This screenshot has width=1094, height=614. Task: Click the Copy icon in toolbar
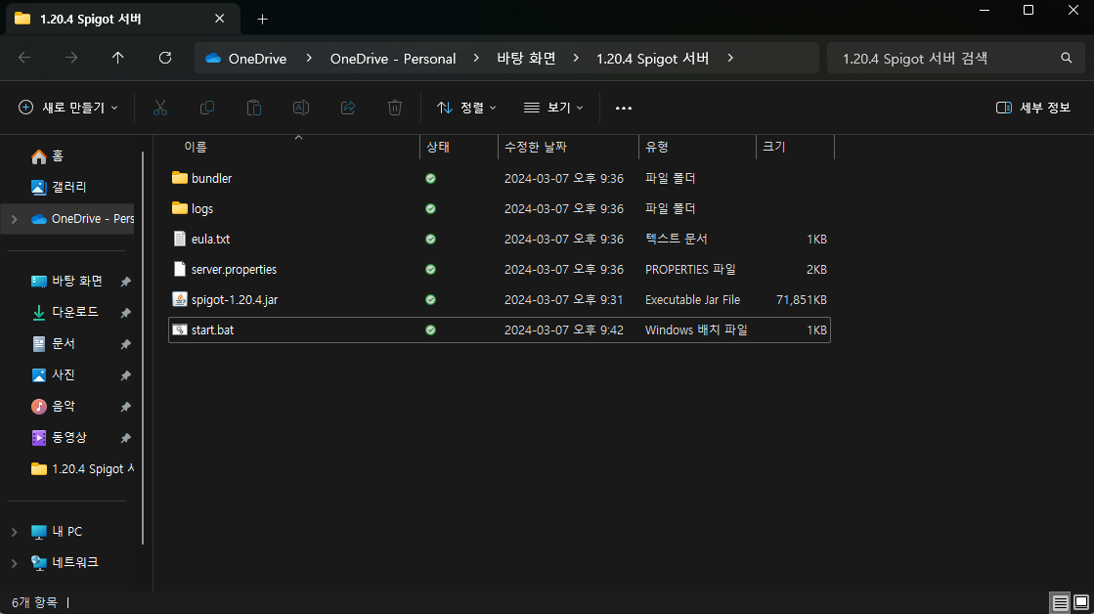207,108
